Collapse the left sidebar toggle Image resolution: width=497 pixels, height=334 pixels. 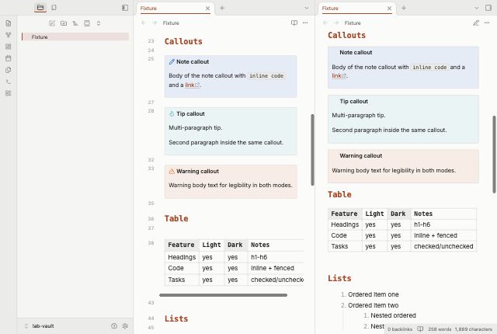pos(125,8)
